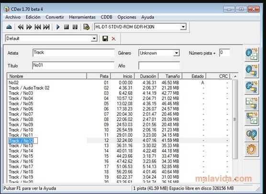Click the 4:36.31 duration cell of track 01
The image size is (266, 194).
pos(149,83)
